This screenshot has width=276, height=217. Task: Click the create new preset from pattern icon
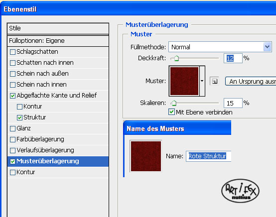click(x=214, y=81)
